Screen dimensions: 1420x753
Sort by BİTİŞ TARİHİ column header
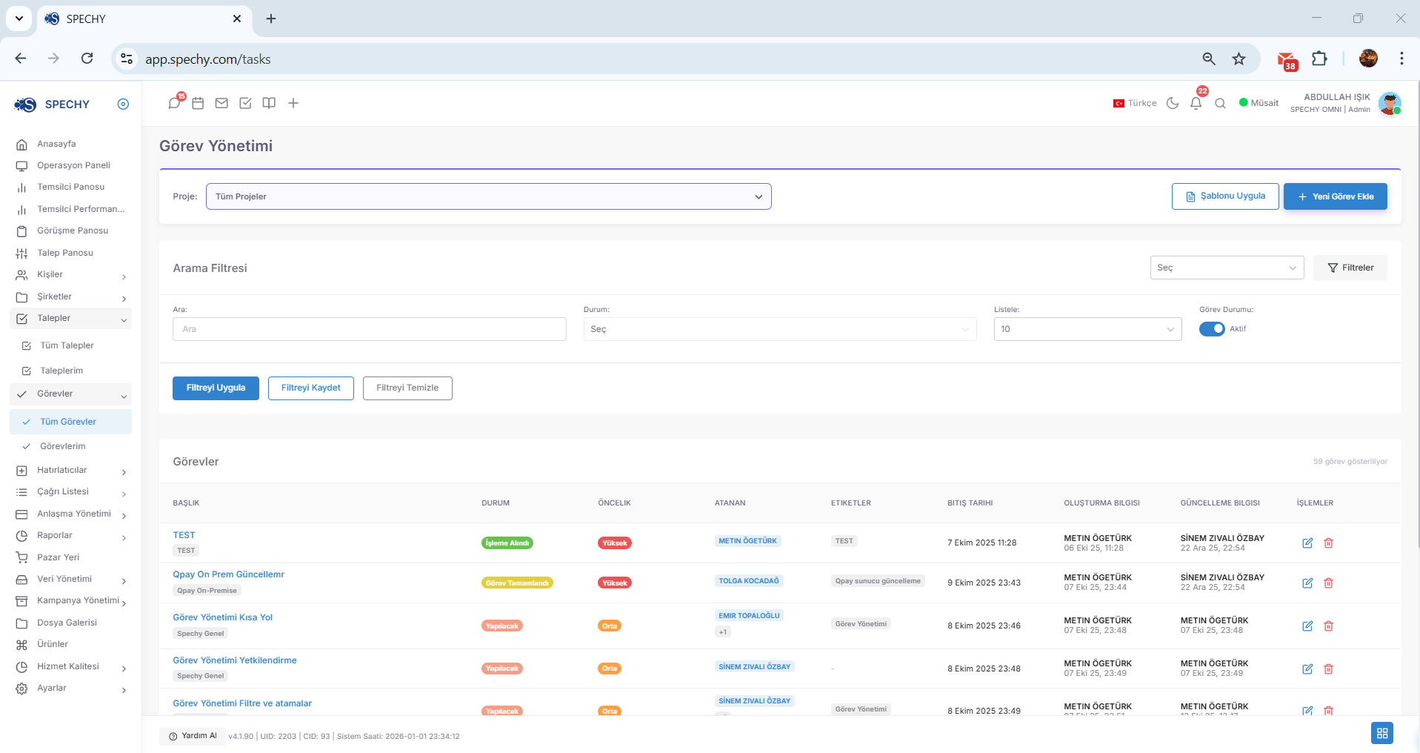[970, 503]
